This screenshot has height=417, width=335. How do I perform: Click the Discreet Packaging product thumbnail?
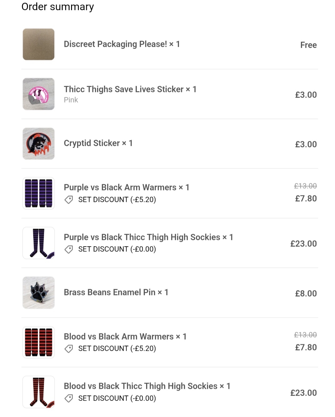point(38,44)
